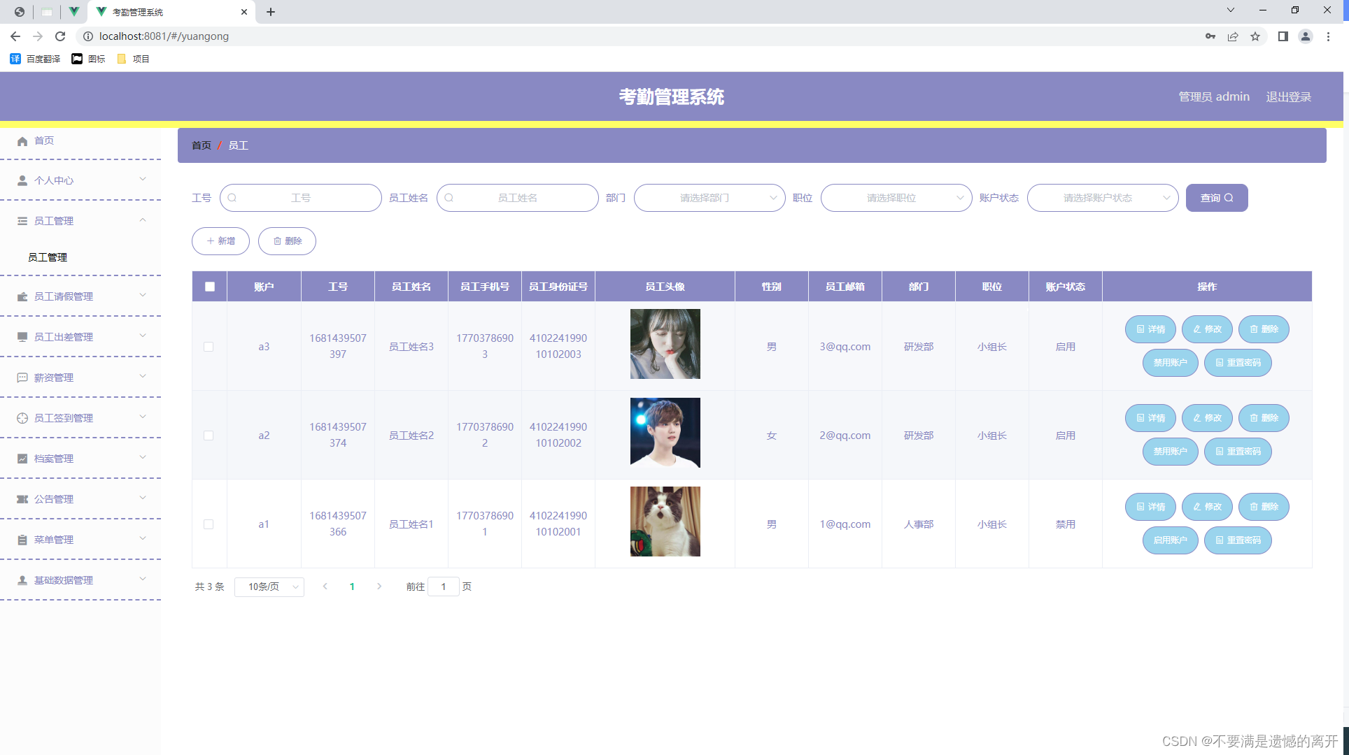Viewport: 1349px width, 755px height.
Task: Click the 查询 search button
Action: [x=1216, y=198]
